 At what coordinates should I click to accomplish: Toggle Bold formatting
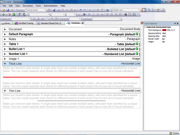[x=89, y=14]
